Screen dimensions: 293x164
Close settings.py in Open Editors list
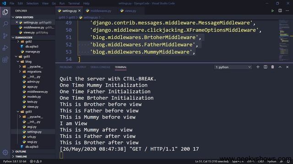coord(16,22)
